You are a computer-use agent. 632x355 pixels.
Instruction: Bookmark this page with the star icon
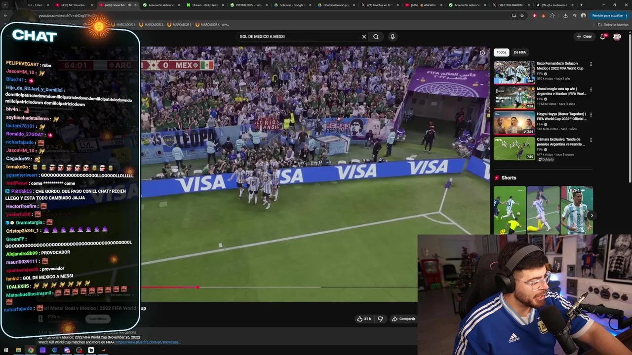(x=522, y=15)
